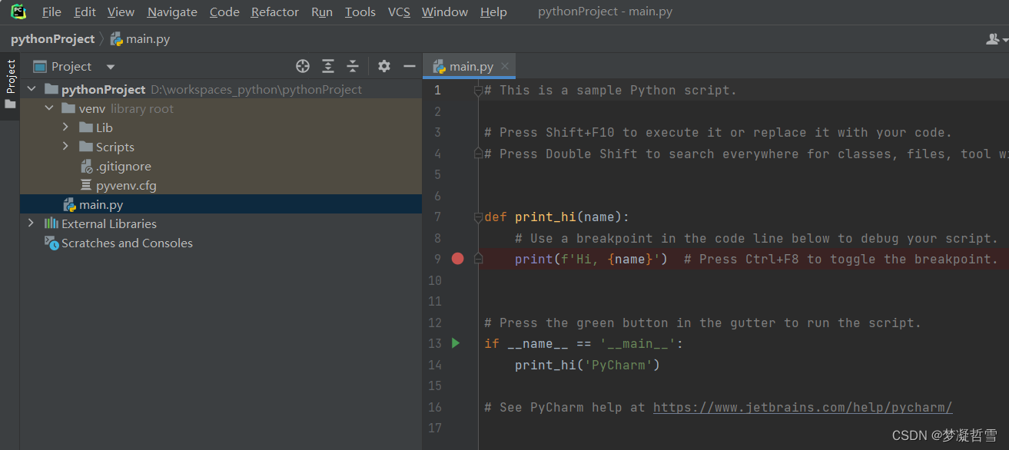
Task: Click the Collapse All icon in Project toolbar
Action: (x=353, y=66)
